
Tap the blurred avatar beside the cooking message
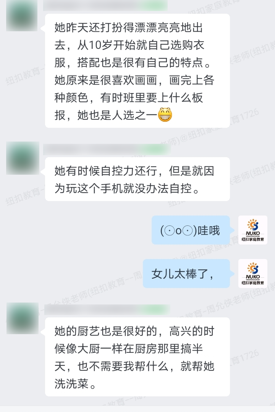click(23, 318)
